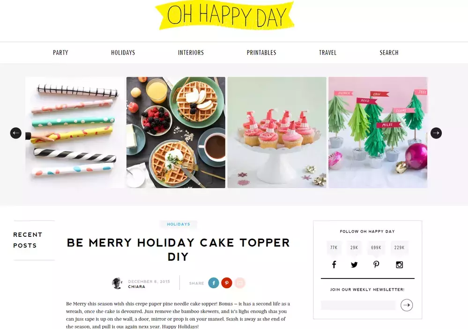The height and width of the screenshot is (329, 468).
Task: Share post via pink email circle
Action: (240, 283)
